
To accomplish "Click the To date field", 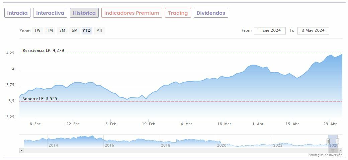I will click(x=313, y=30).
